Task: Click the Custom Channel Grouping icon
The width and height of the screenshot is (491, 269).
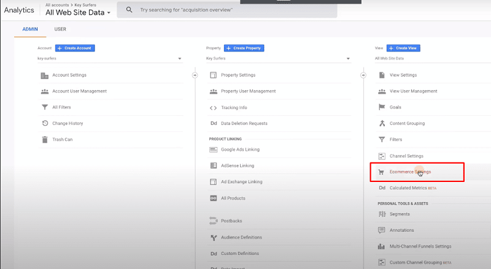Action: pos(382,262)
